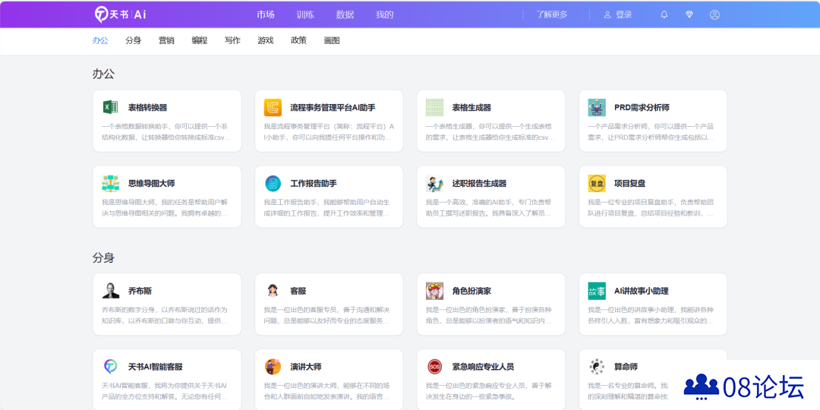Select the 写作 category tab
Screen dimensions: 820x410
click(x=233, y=40)
